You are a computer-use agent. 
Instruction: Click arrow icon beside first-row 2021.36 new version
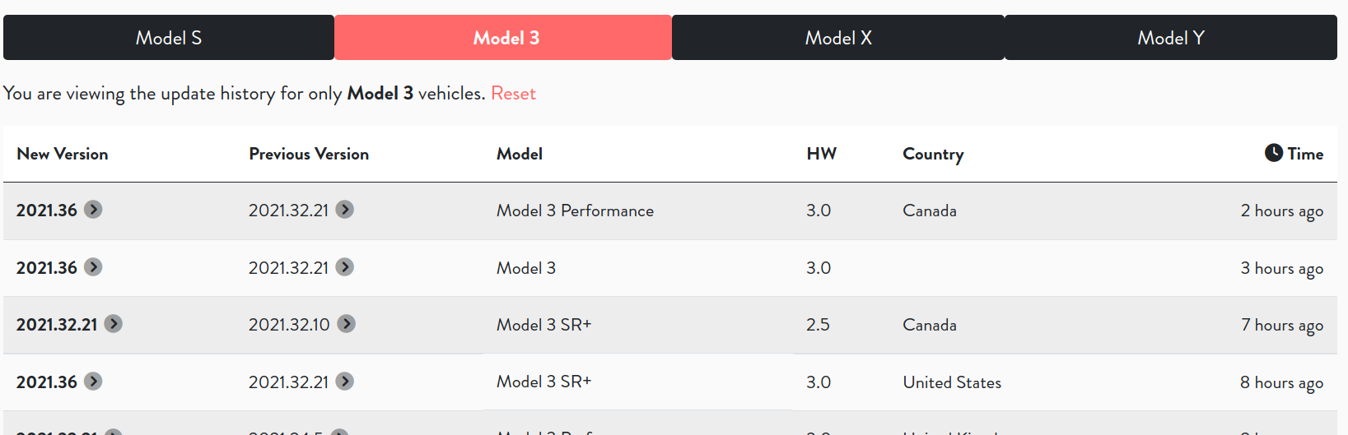pos(93,210)
